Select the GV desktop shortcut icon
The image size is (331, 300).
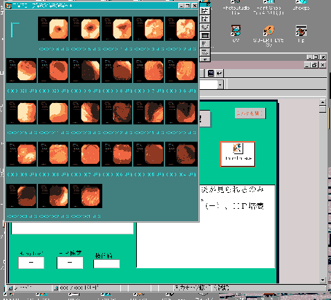(236, 31)
